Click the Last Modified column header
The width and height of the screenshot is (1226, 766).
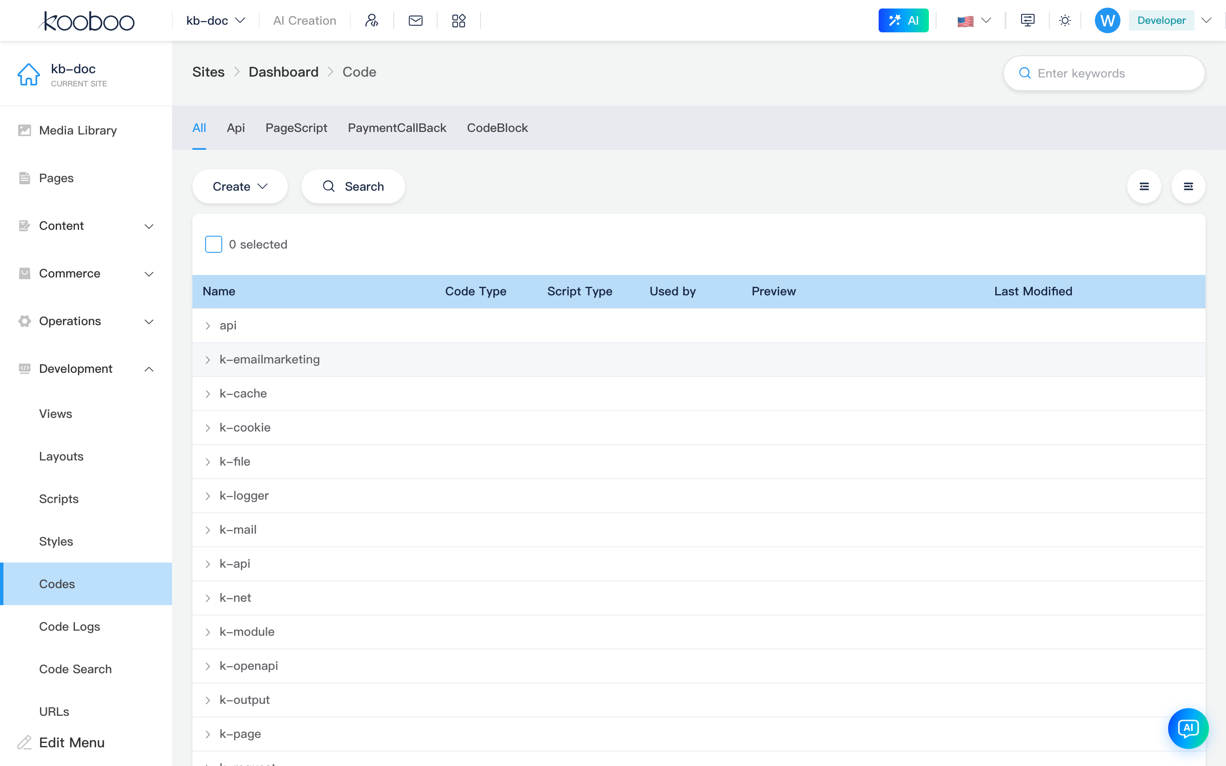(x=1033, y=292)
